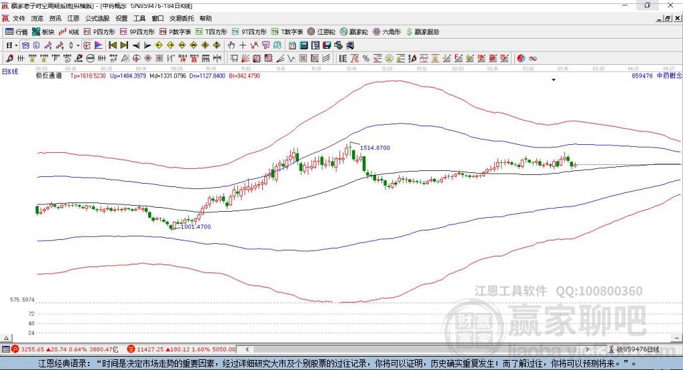
Task: Click the save floppy disk icon
Action: pyautogui.click(x=327, y=45)
